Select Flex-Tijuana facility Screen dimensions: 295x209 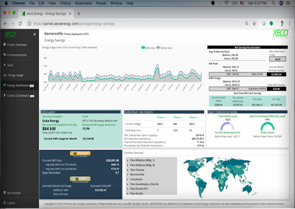click(x=137, y=170)
